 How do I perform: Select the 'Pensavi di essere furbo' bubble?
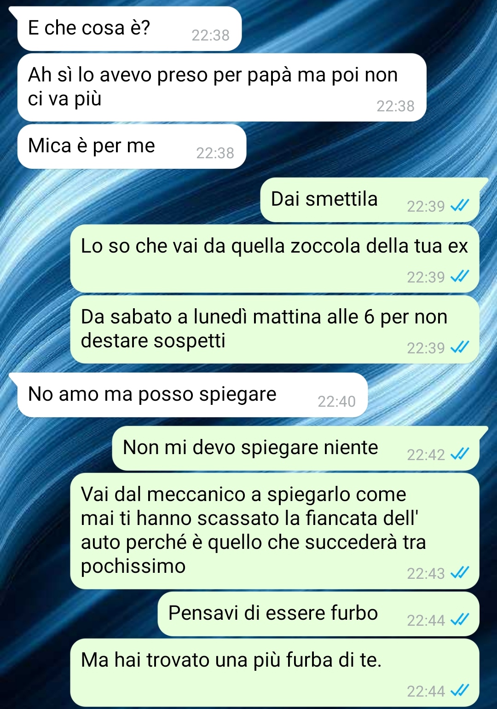pyautogui.click(x=318, y=614)
